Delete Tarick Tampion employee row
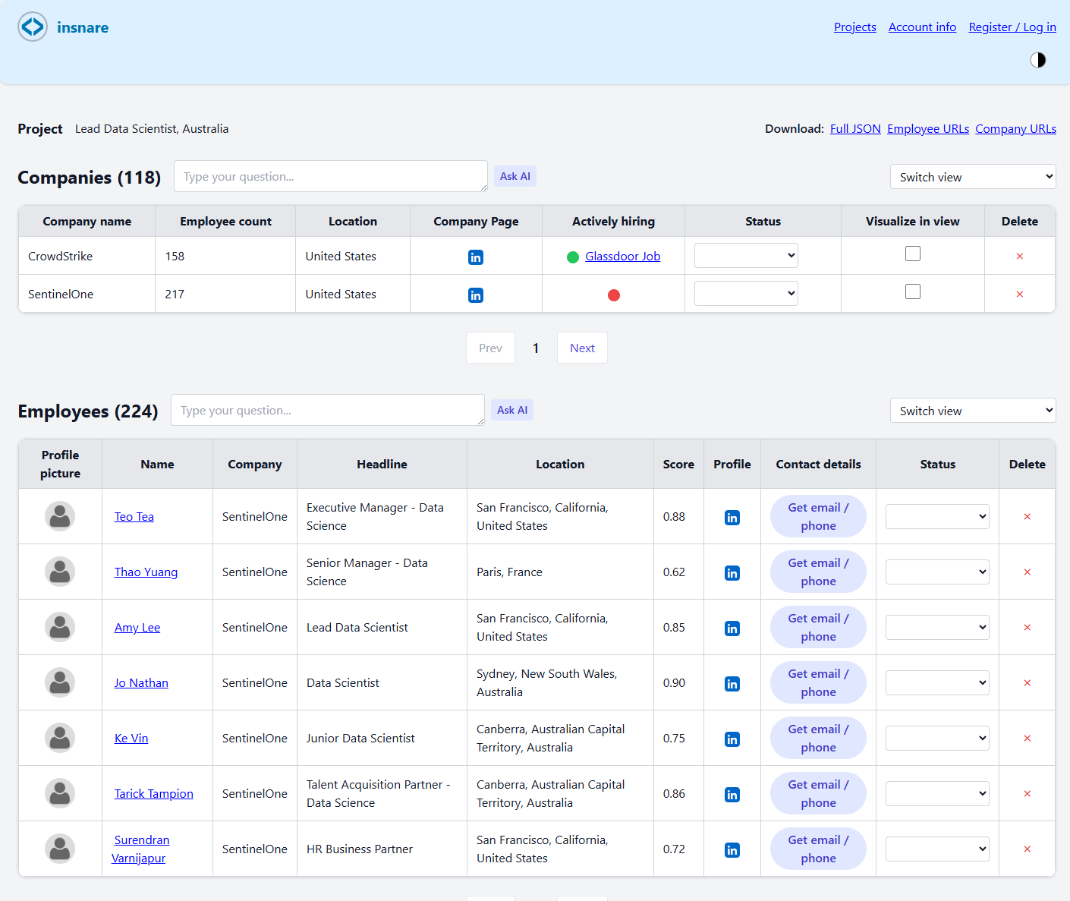 click(x=1027, y=794)
